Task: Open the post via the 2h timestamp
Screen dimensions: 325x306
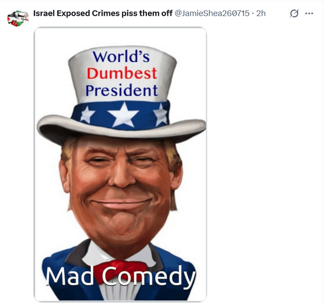Action: point(261,13)
